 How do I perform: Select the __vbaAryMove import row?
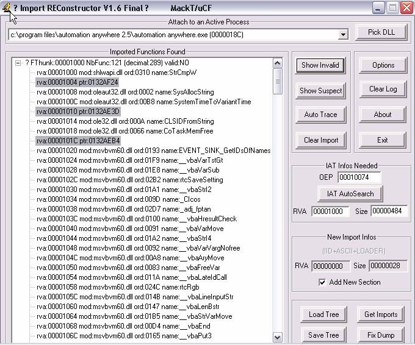pos(130,258)
